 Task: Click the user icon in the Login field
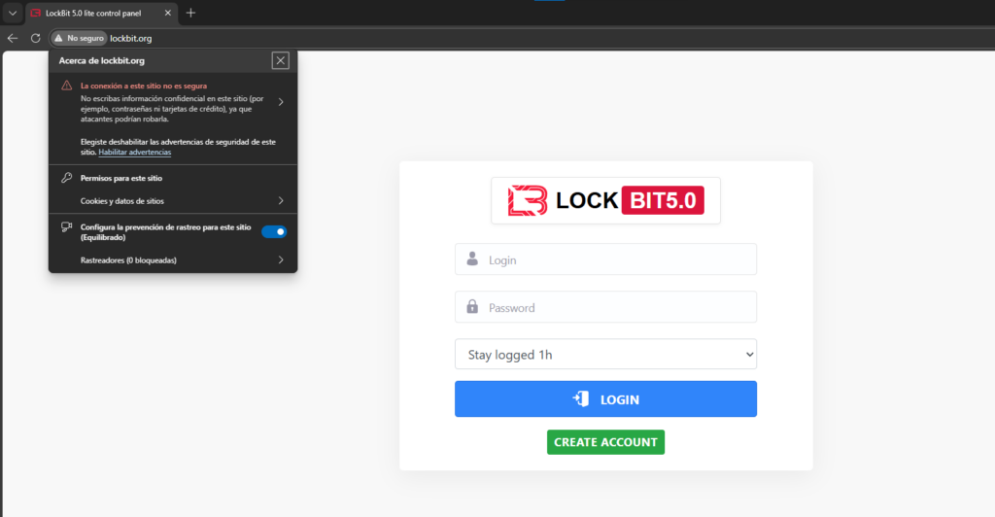click(x=472, y=259)
